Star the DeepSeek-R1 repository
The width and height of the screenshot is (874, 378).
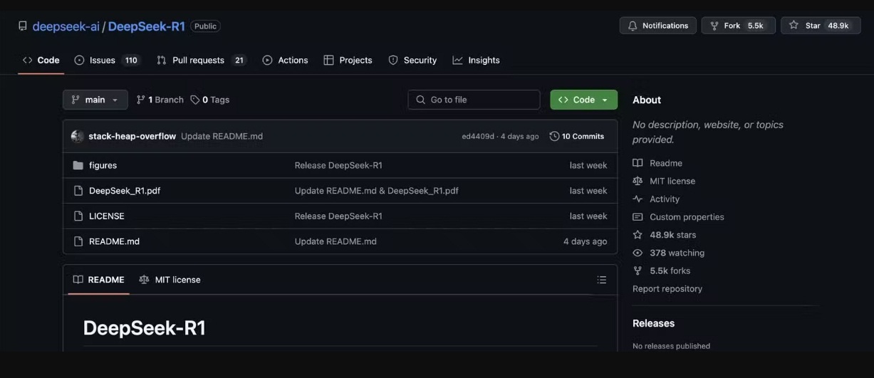coord(820,26)
